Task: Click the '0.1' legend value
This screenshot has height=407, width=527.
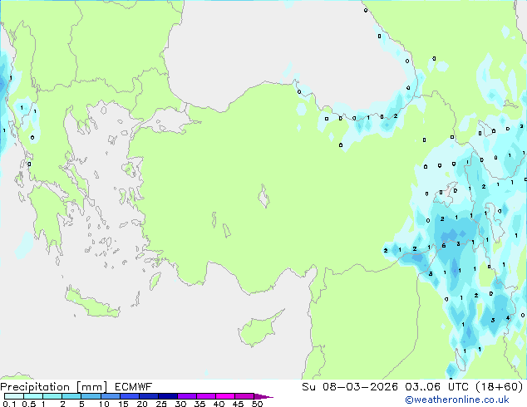Action: pyautogui.click(x=9, y=404)
